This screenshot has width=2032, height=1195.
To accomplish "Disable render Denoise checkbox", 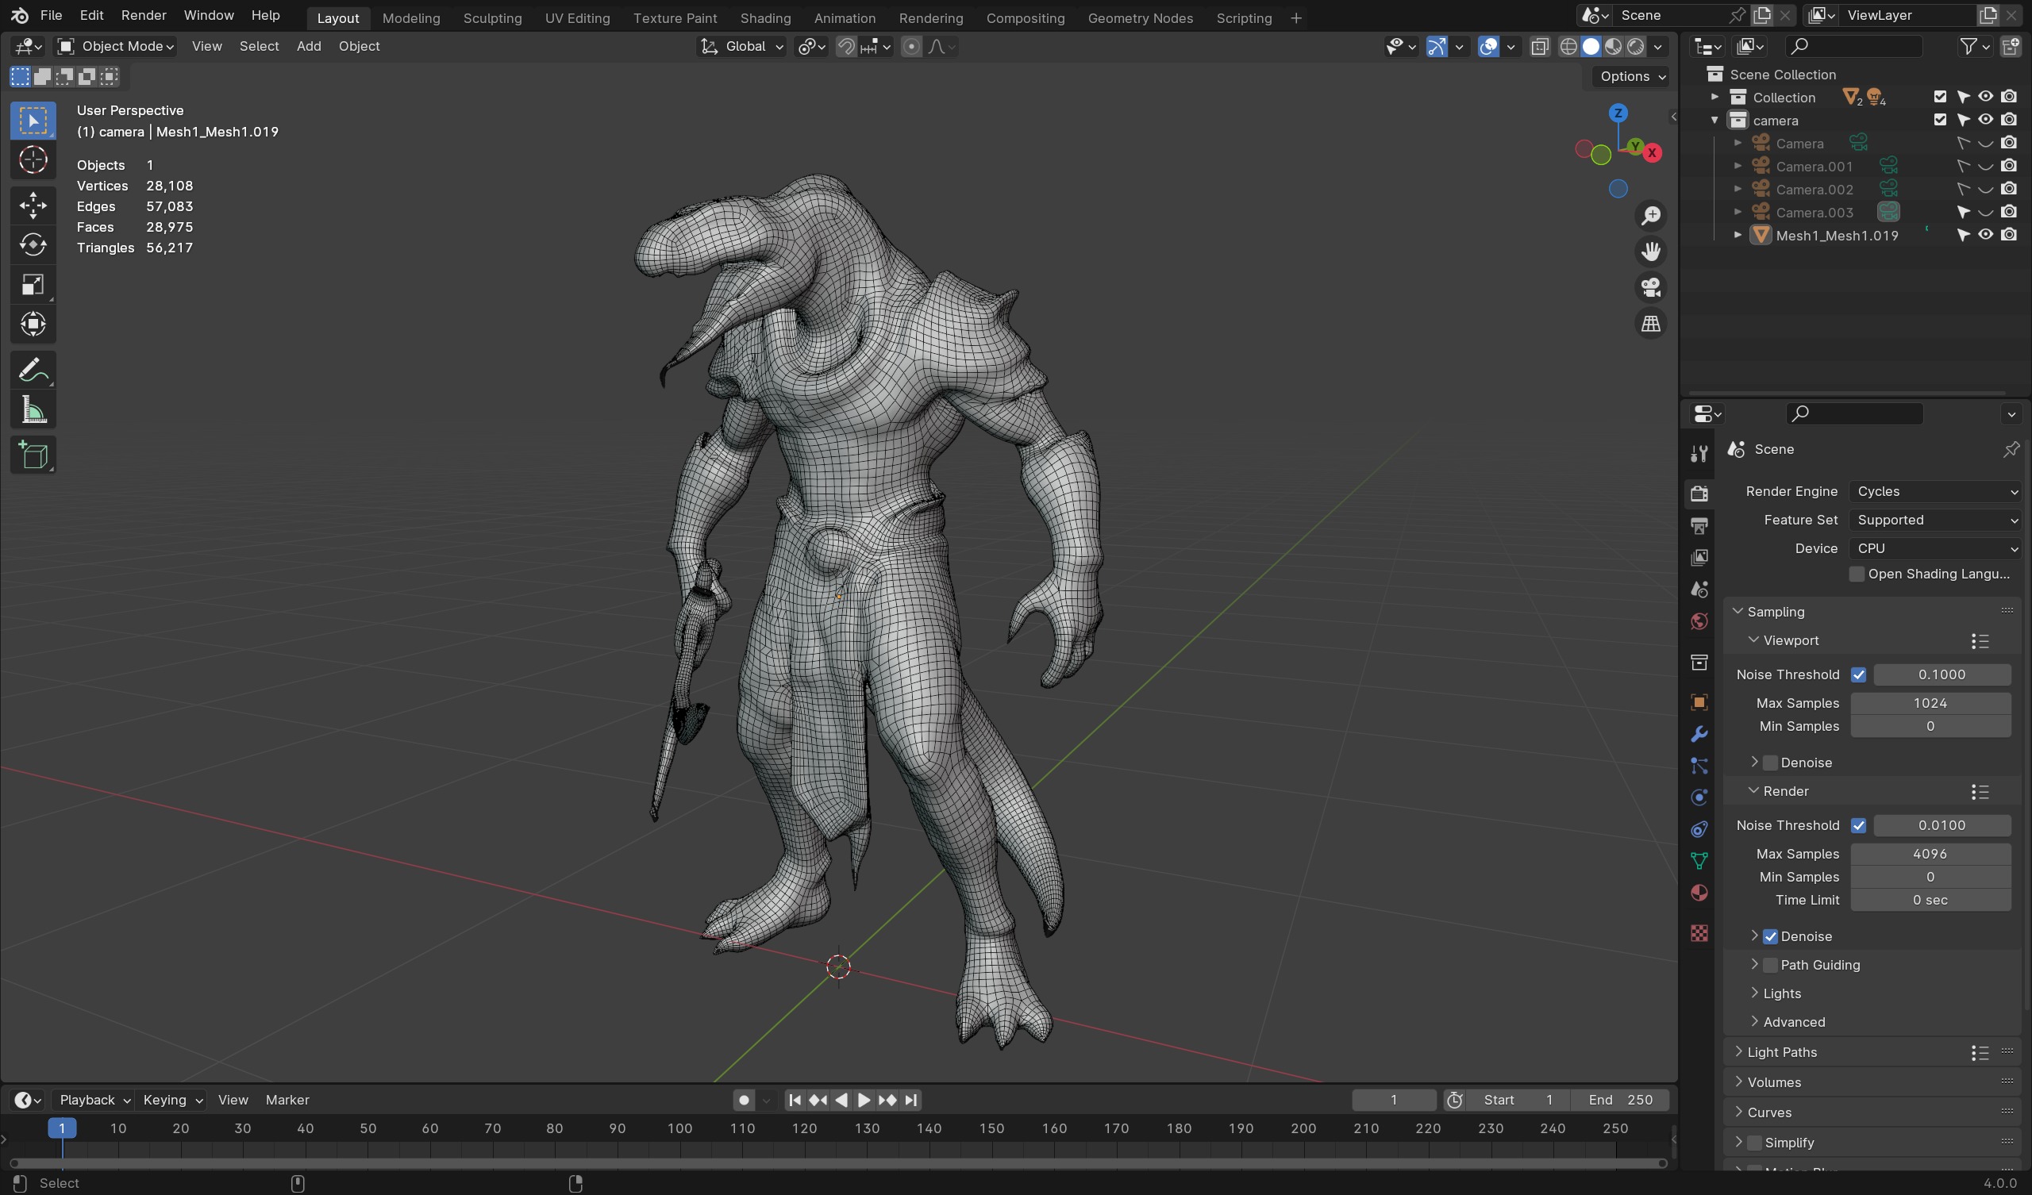I will 1770,936.
